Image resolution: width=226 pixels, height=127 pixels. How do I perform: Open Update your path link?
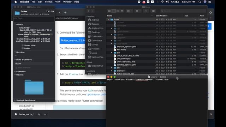click(x=96, y=95)
